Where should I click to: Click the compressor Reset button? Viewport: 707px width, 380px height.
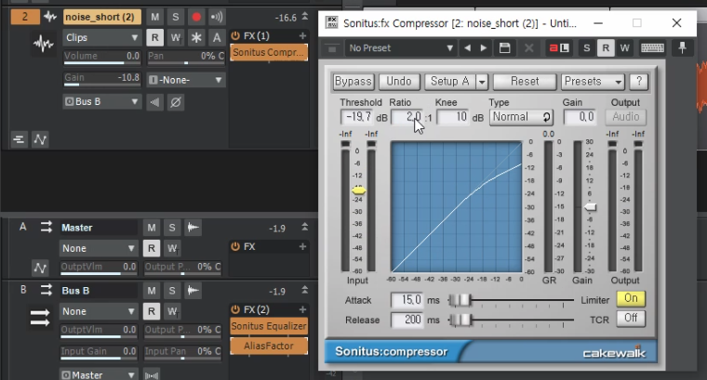[525, 82]
